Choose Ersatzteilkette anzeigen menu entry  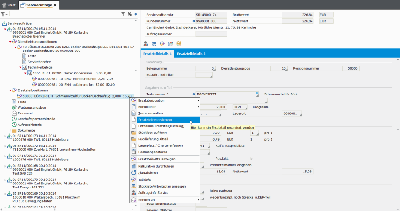pyautogui.click(x=165, y=159)
